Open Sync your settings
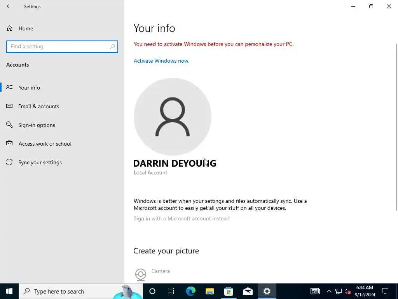The height and width of the screenshot is (299, 398). click(40, 162)
